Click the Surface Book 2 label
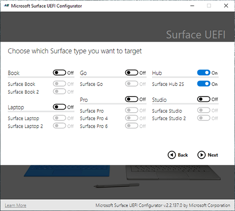Viewport: 235px width, 211px height. click(23, 92)
